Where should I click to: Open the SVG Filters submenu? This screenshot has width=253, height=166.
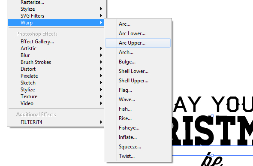pyautogui.click(x=56, y=16)
